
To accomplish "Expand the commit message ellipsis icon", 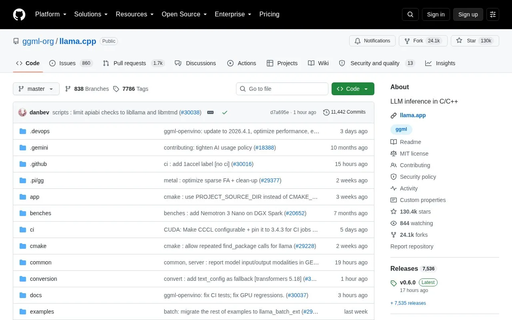I will pyautogui.click(x=210, y=112).
